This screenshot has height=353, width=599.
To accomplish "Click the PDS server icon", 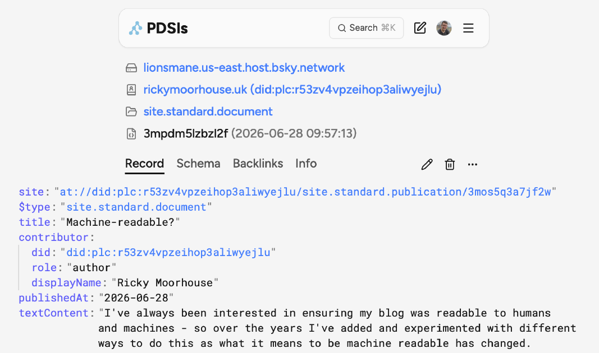I will 131,68.
